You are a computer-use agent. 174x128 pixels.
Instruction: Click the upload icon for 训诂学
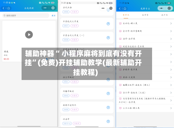[x=108, y=121]
